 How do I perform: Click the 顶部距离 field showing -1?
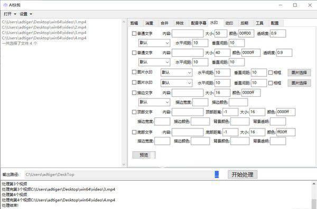(x=230, y=112)
